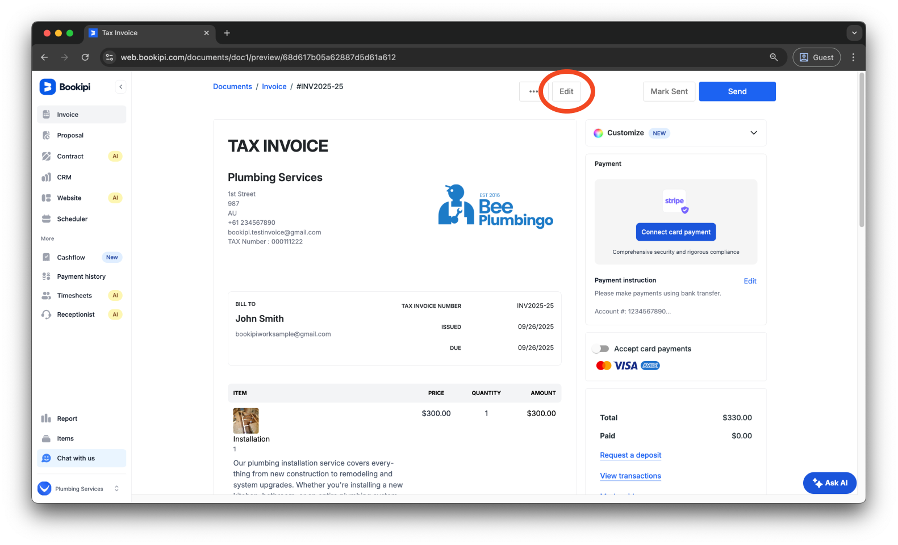
Task: Reload the page with the refresh icon
Action: click(x=85, y=57)
